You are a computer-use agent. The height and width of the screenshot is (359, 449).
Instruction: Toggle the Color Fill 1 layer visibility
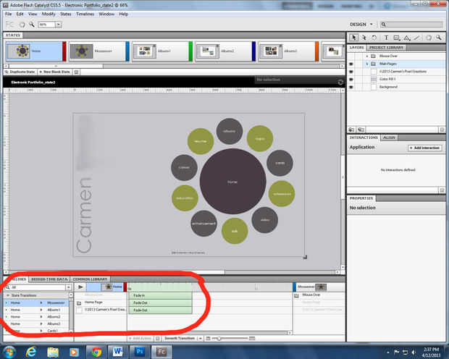pos(351,80)
